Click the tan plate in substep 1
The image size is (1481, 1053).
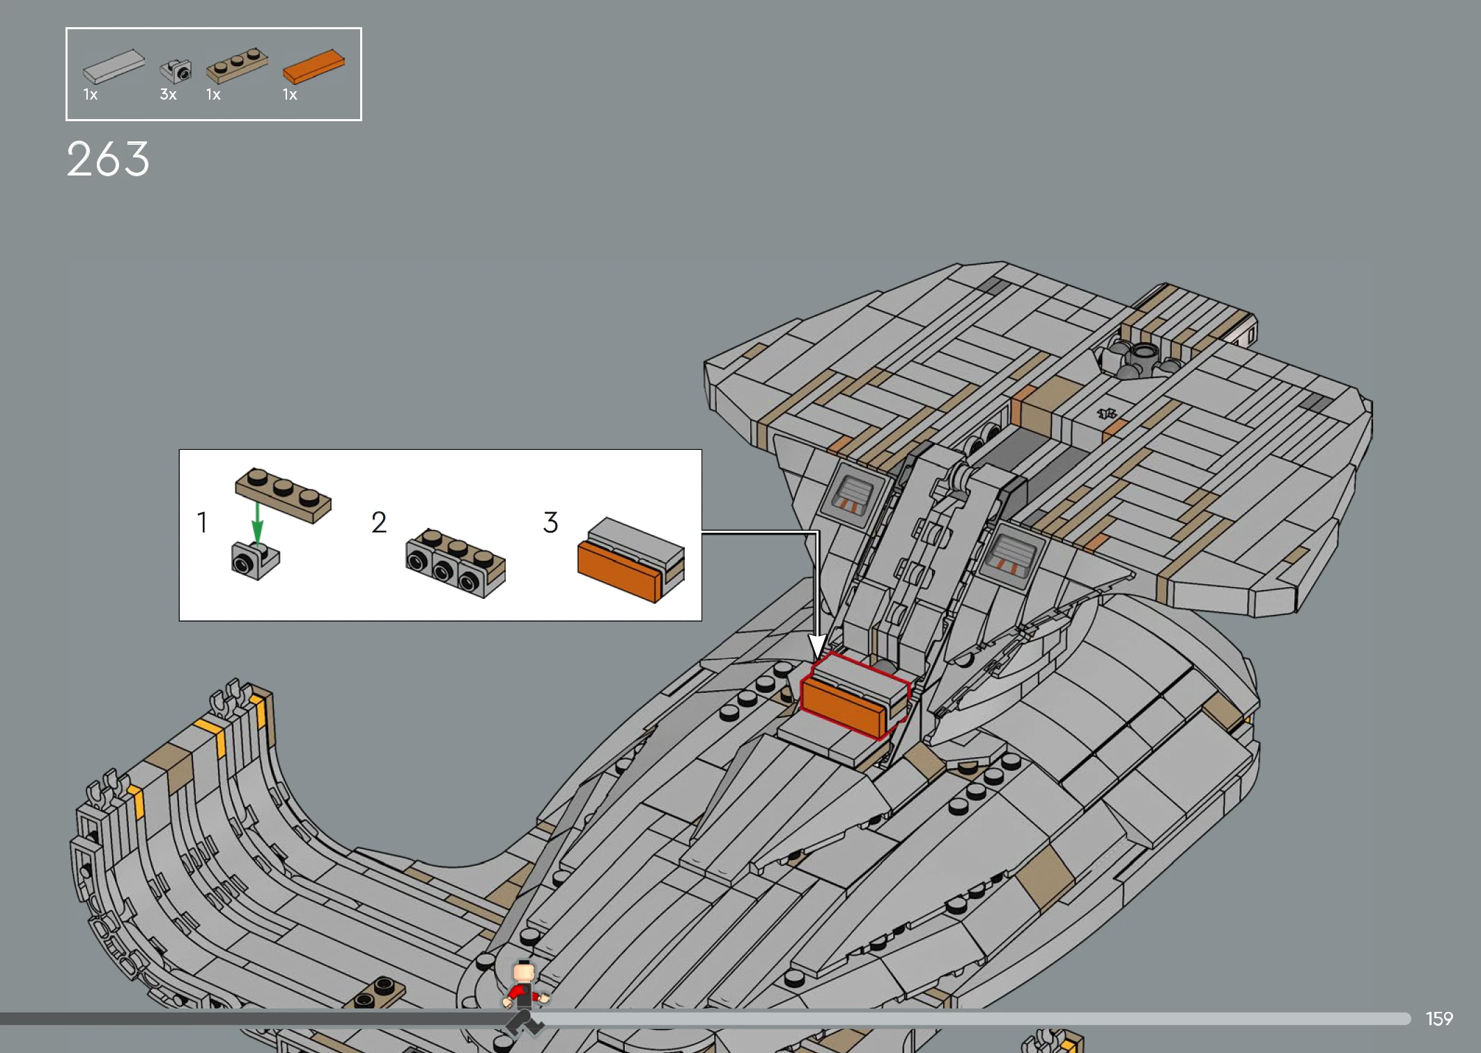coord(283,494)
